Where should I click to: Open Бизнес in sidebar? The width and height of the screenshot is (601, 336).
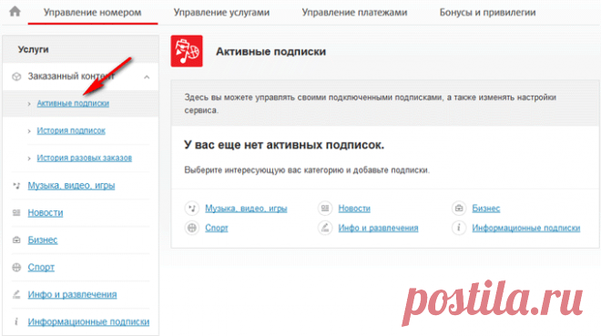[x=43, y=239]
